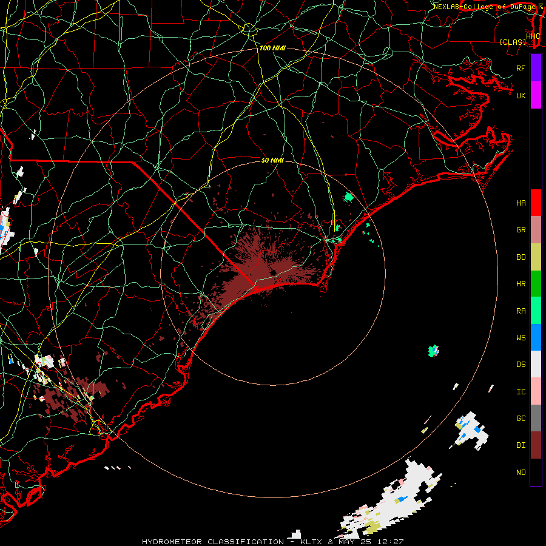This screenshot has height=546, width=546.
Task: Click the HA red legend swatch
Action: coord(536,203)
